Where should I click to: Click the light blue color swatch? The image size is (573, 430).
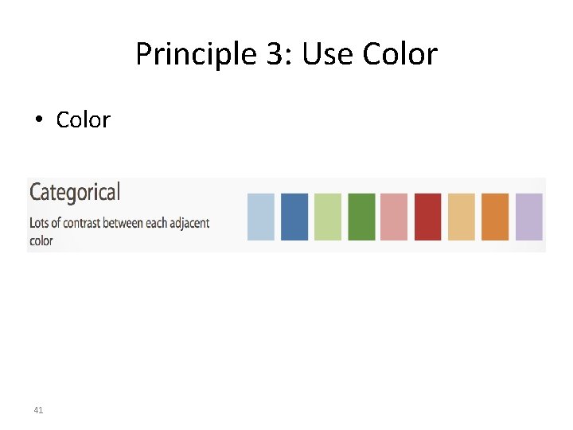click(x=261, y=217)
